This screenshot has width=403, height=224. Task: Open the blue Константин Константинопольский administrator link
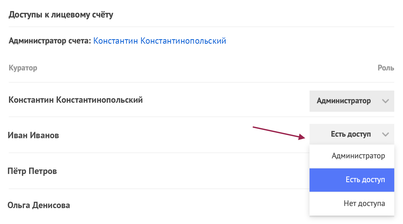click(x=159, y=41)
